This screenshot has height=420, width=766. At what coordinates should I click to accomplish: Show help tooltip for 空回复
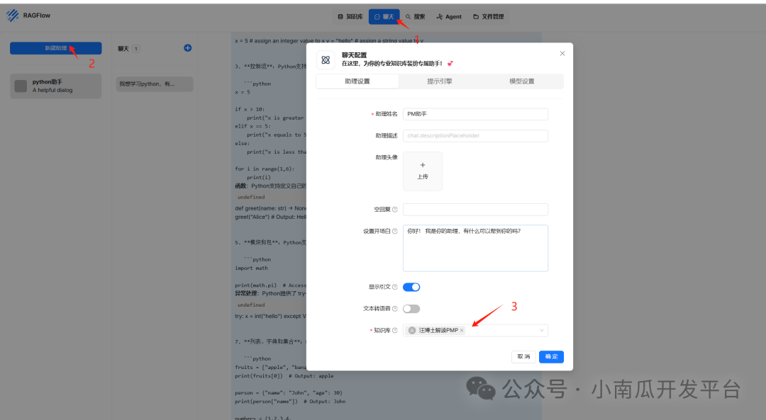point(395,209)
